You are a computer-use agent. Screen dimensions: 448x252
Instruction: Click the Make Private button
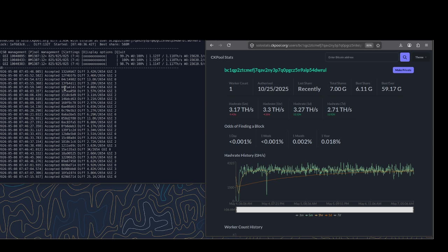403,70
